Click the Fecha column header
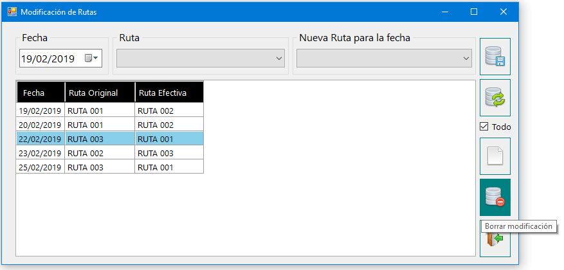 41,92
